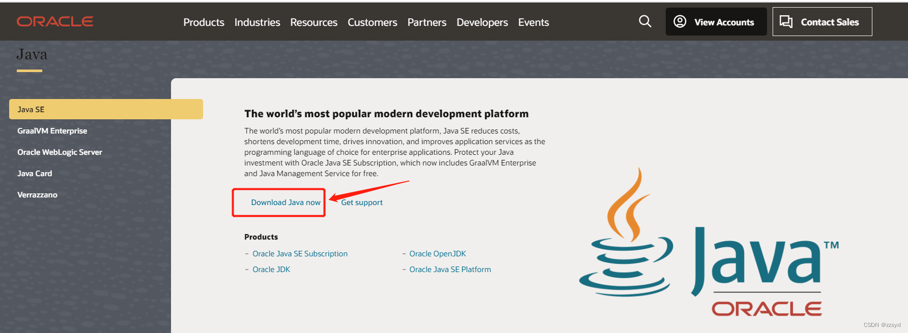Select Java Card in sidebar
908x333 pixels.
35,173
